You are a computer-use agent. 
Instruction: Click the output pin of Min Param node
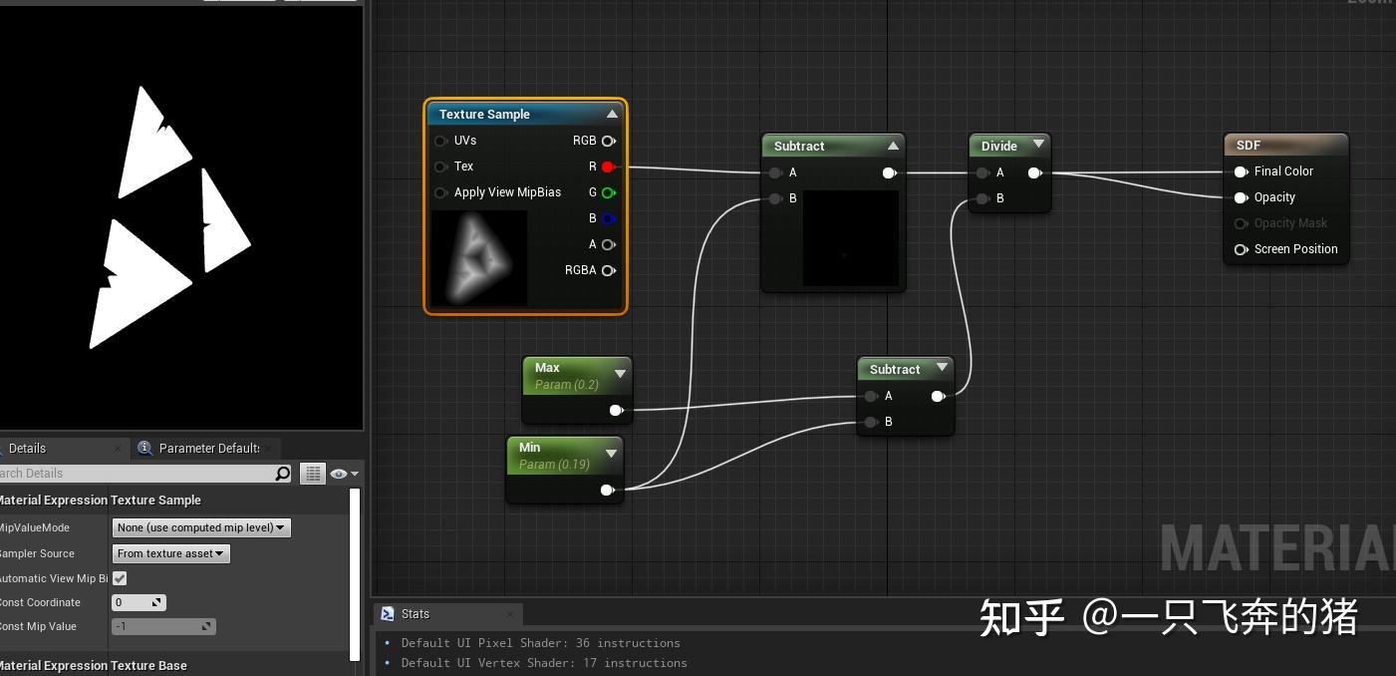tap(608, 490)
